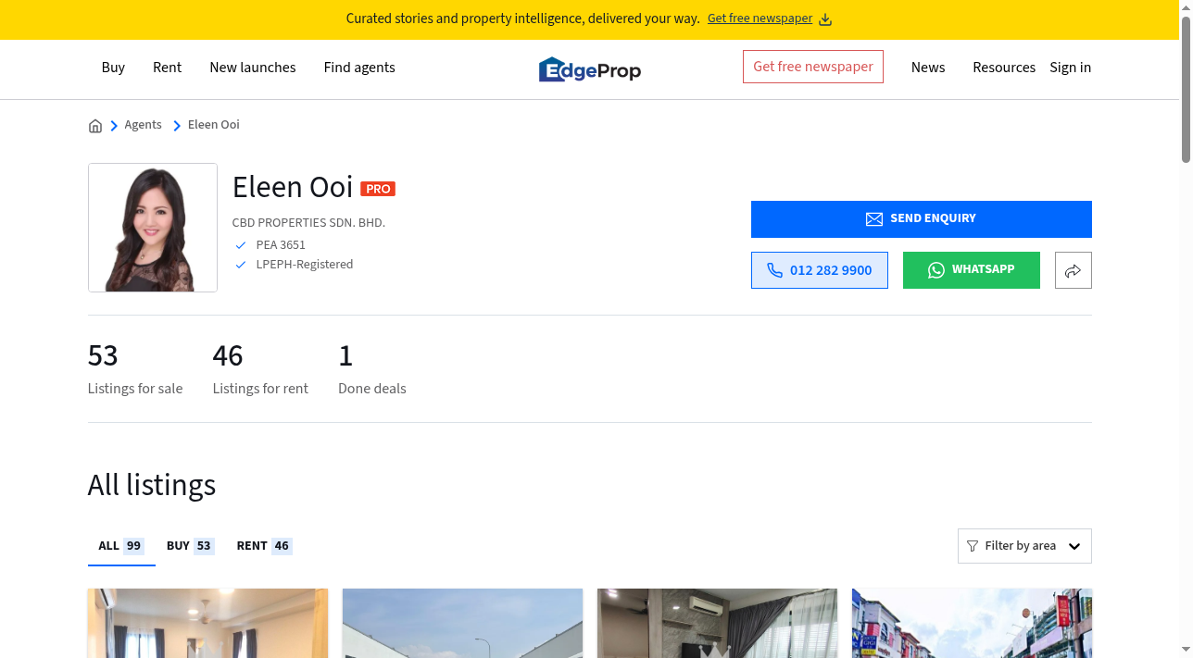Click CBD PROPERTIES SDN. BHD. text
1193x658 pixels.
click(x=308, y=223)
